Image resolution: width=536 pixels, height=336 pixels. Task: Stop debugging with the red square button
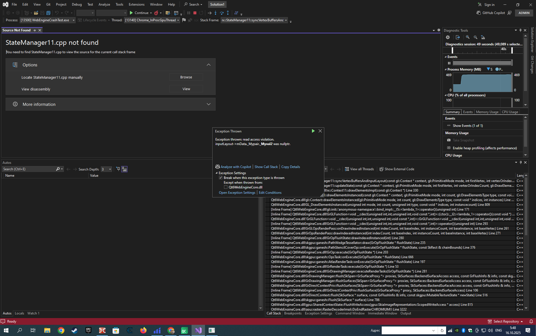(195, 13)
